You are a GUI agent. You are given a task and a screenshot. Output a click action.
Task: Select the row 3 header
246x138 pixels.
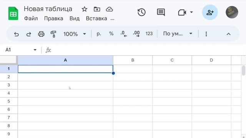pos(8,85)
